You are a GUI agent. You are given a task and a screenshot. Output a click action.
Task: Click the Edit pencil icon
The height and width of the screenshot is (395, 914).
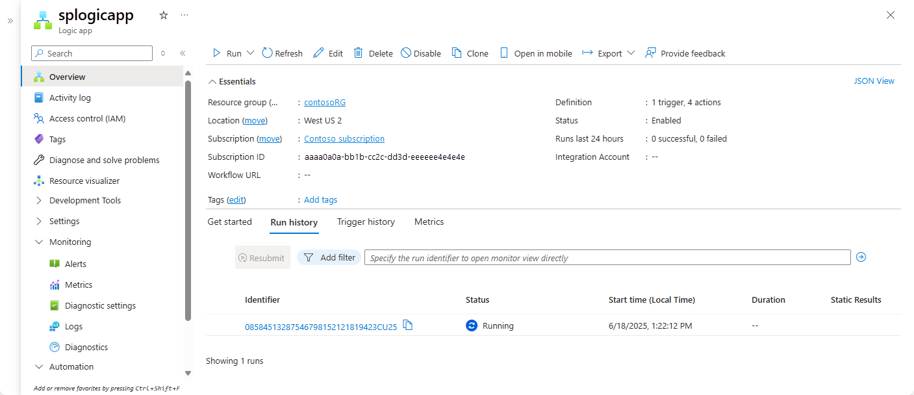pos(318,53)
